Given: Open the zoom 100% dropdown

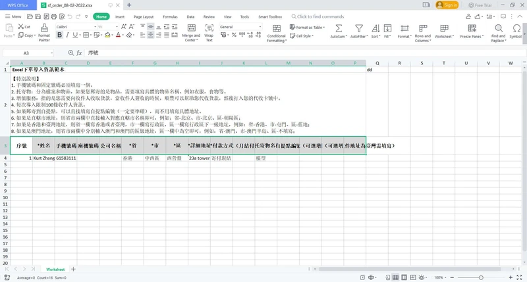Looking at the screenshot, I should click(440, 277).
